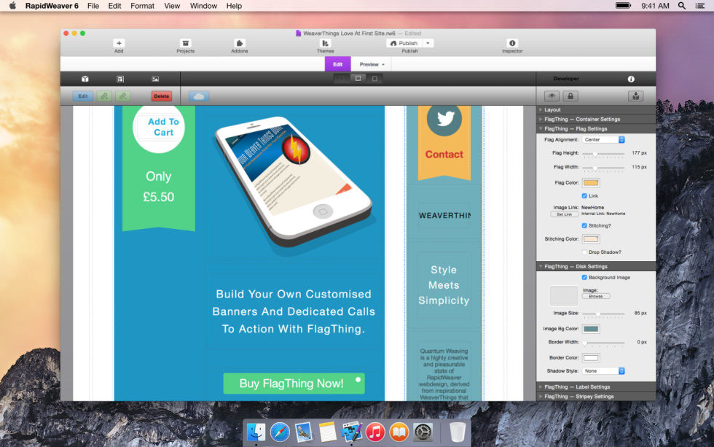The height and width of the screenshot is (447, 714).
Task: Open the Projects toolbar icon
Action: click(185, 43)
